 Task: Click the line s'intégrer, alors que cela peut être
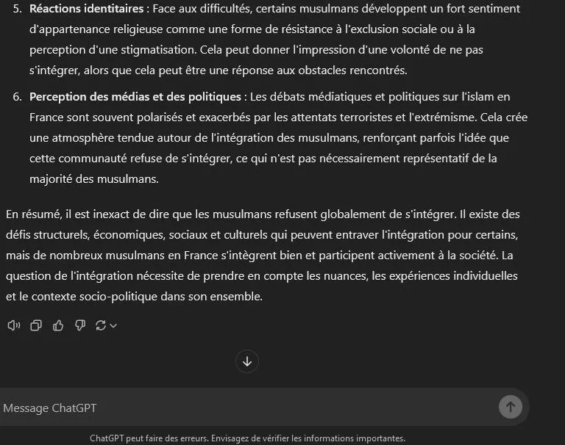click(x=218, y=70)
